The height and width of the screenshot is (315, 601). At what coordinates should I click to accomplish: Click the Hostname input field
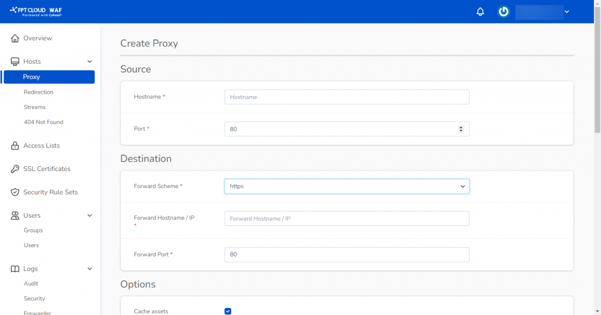coord(346,97)
